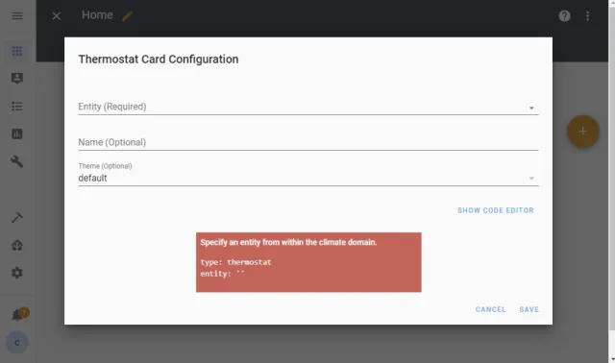Open the History chart icon in sidebar
The width and height of the screenshot is (615, 363).
[17, 134]
